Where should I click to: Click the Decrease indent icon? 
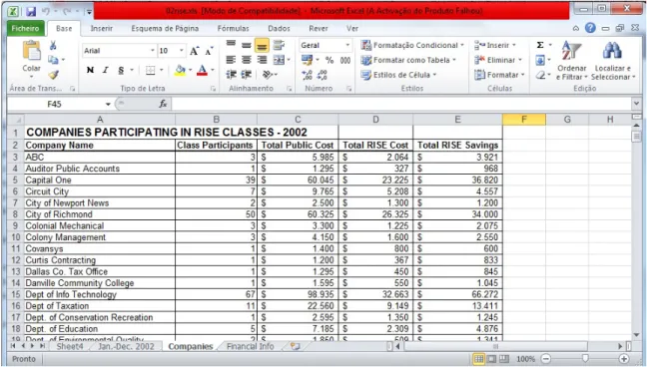[x=231, y=75]
